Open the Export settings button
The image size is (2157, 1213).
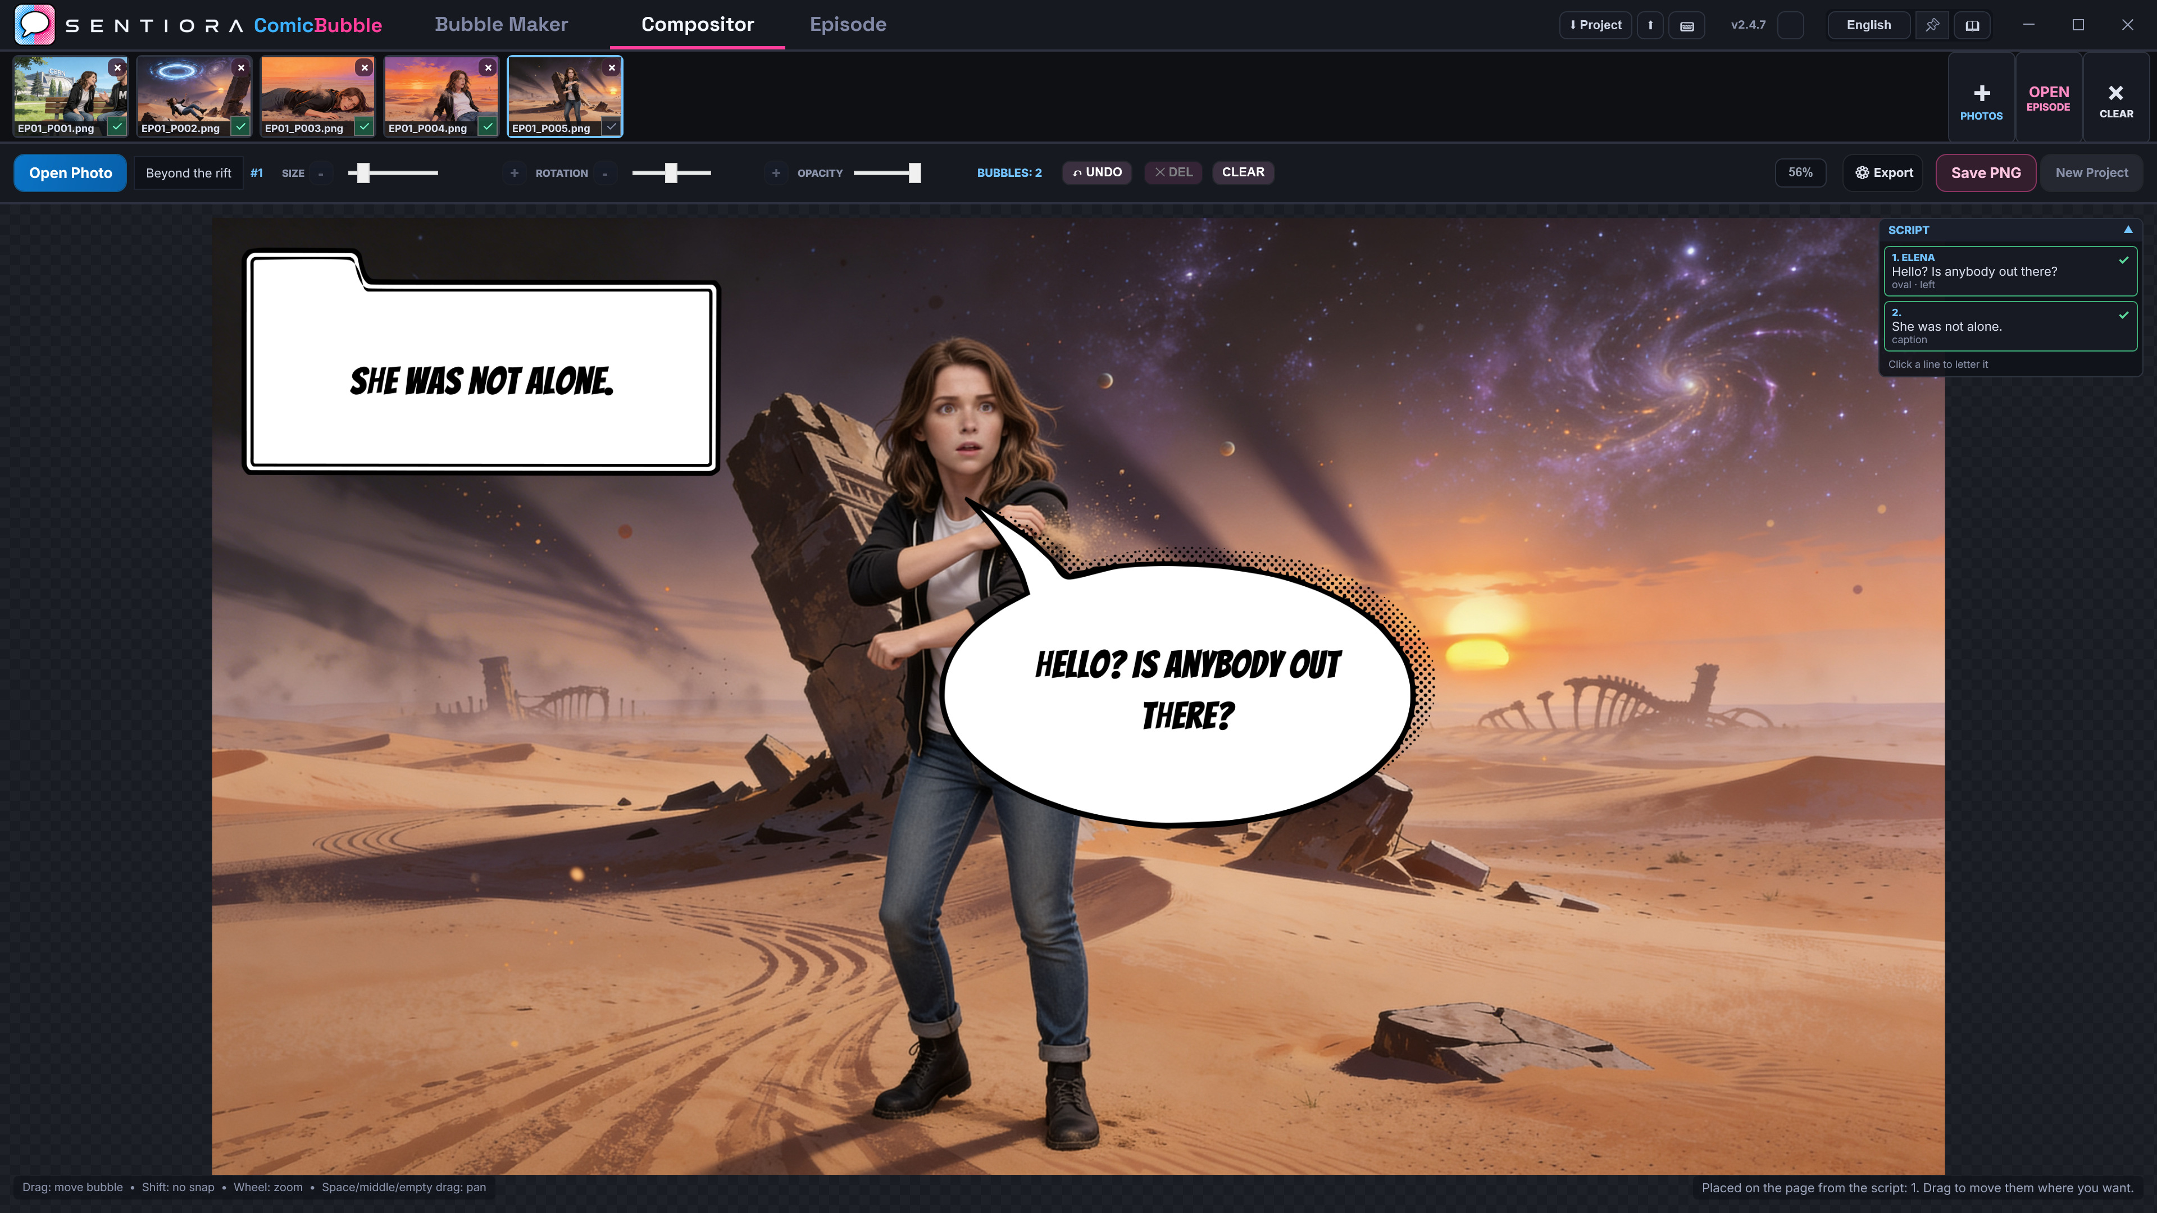1883,174
